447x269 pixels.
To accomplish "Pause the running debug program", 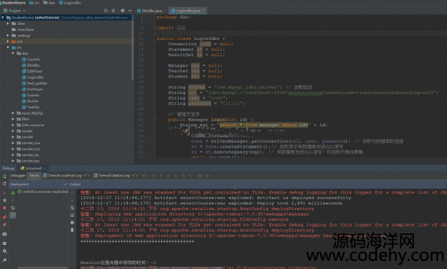I will [x=4, y=200].
